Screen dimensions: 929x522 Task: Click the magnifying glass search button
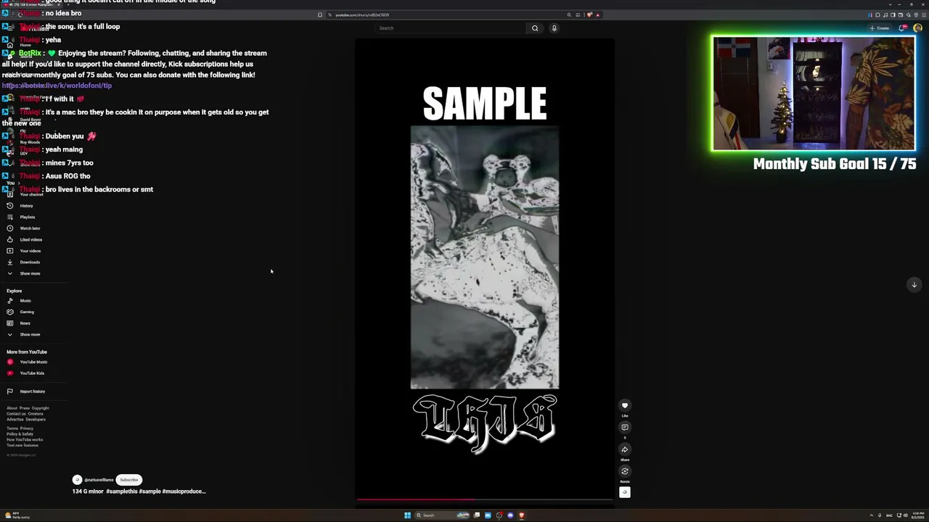[x=535, y=28]
